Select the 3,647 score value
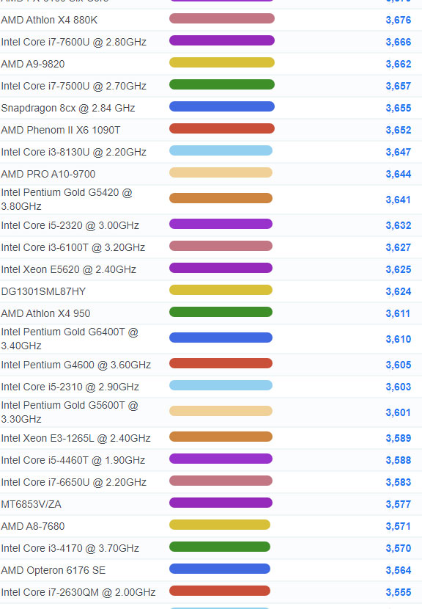This screenshot has height=609, width=422. [x=399, y=153]
